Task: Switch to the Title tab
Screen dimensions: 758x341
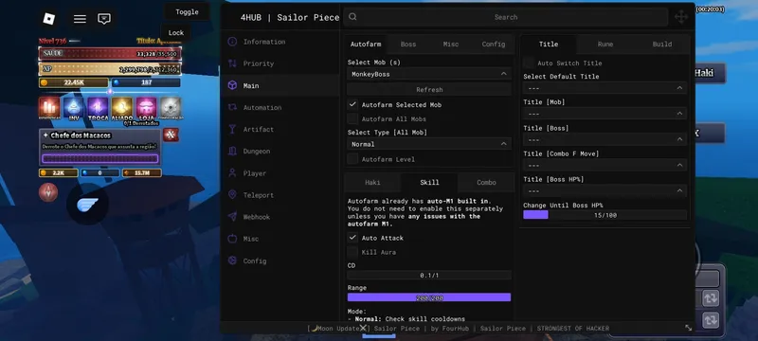Action: tap(549, 44)
